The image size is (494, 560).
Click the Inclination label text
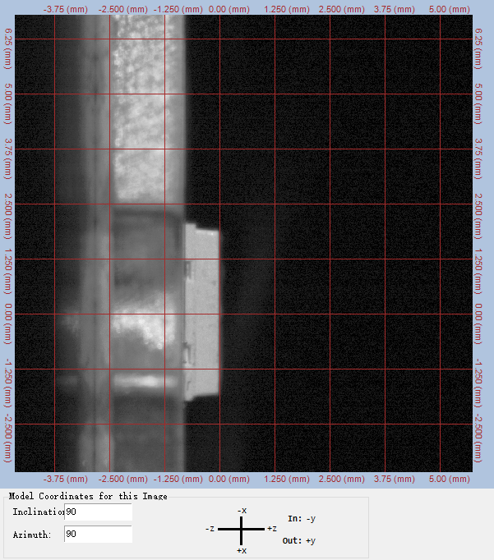pos(38,512)
